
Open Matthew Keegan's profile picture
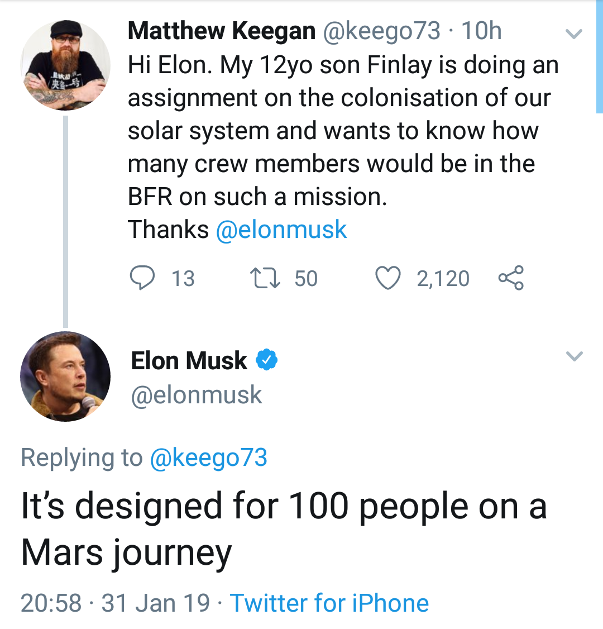click(x=65, y=64)
